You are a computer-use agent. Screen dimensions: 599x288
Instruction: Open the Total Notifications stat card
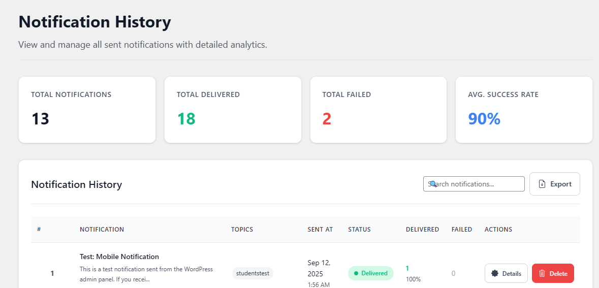87,110
